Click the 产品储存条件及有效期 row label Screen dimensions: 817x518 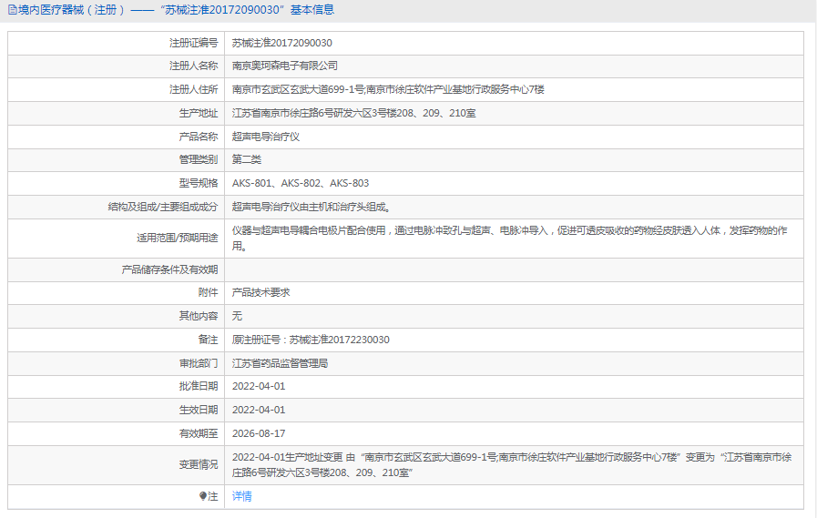pos(169,269)
